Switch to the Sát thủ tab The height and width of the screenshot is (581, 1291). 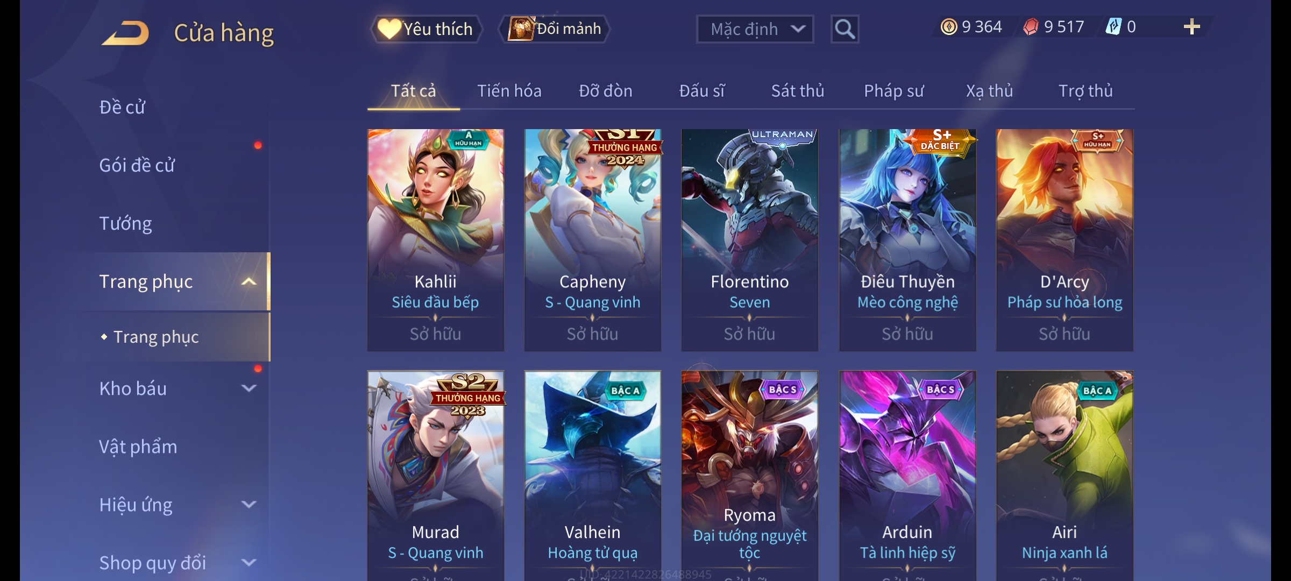[798, 91]
